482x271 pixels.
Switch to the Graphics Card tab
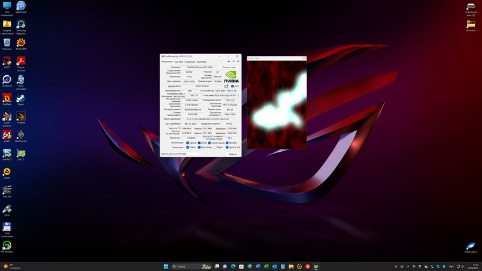click(167, 62)
